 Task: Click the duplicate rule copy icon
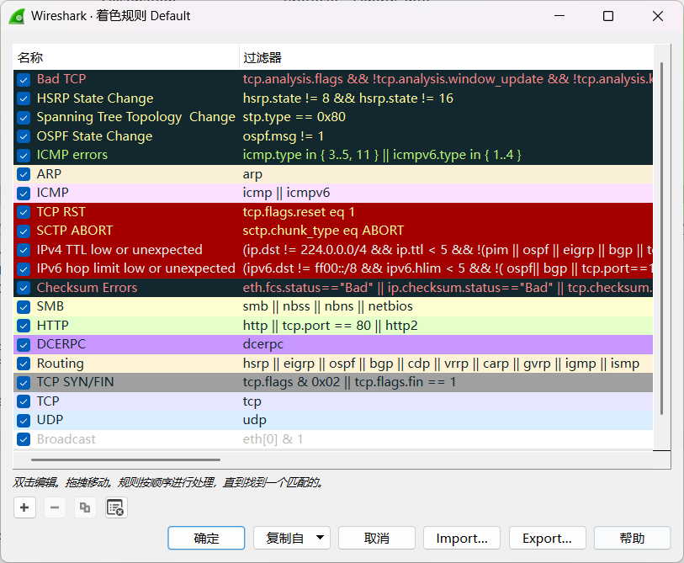pos(85,507)
